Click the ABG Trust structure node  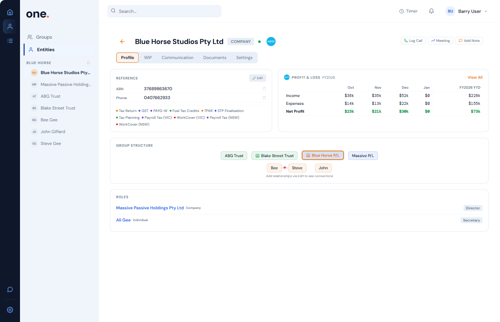coord(234,156)
